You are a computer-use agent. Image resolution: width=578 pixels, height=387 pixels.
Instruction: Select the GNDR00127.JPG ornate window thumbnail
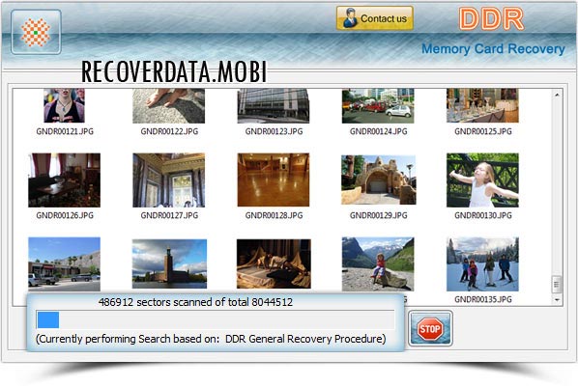coord(169,180)
